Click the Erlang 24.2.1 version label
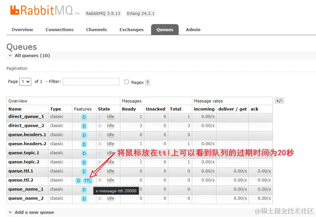The image size is (316, 217). tap(141, 13)
